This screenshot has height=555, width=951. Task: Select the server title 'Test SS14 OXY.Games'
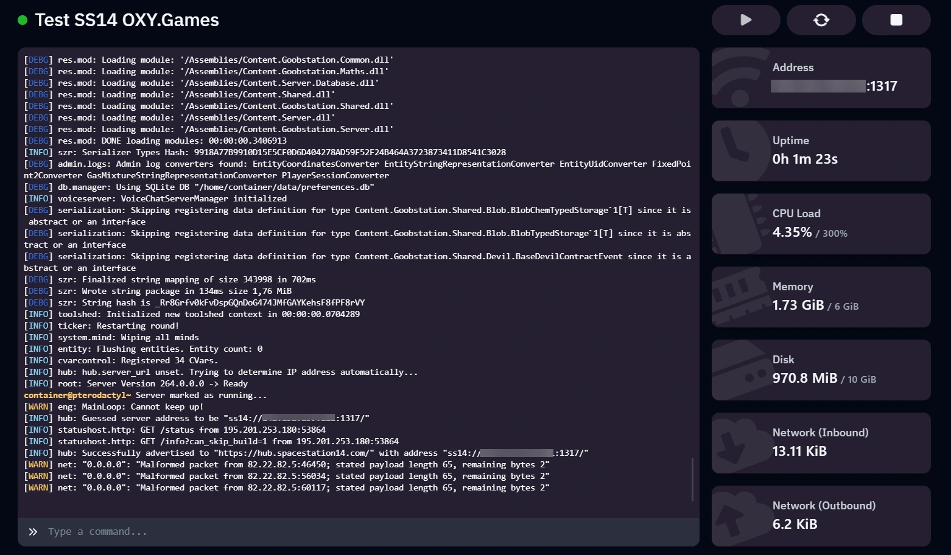[x=126, y=20]
